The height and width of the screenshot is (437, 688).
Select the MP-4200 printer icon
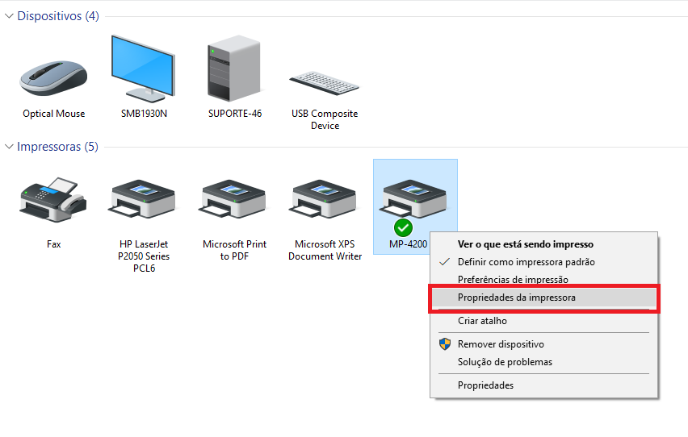(413, 199)
